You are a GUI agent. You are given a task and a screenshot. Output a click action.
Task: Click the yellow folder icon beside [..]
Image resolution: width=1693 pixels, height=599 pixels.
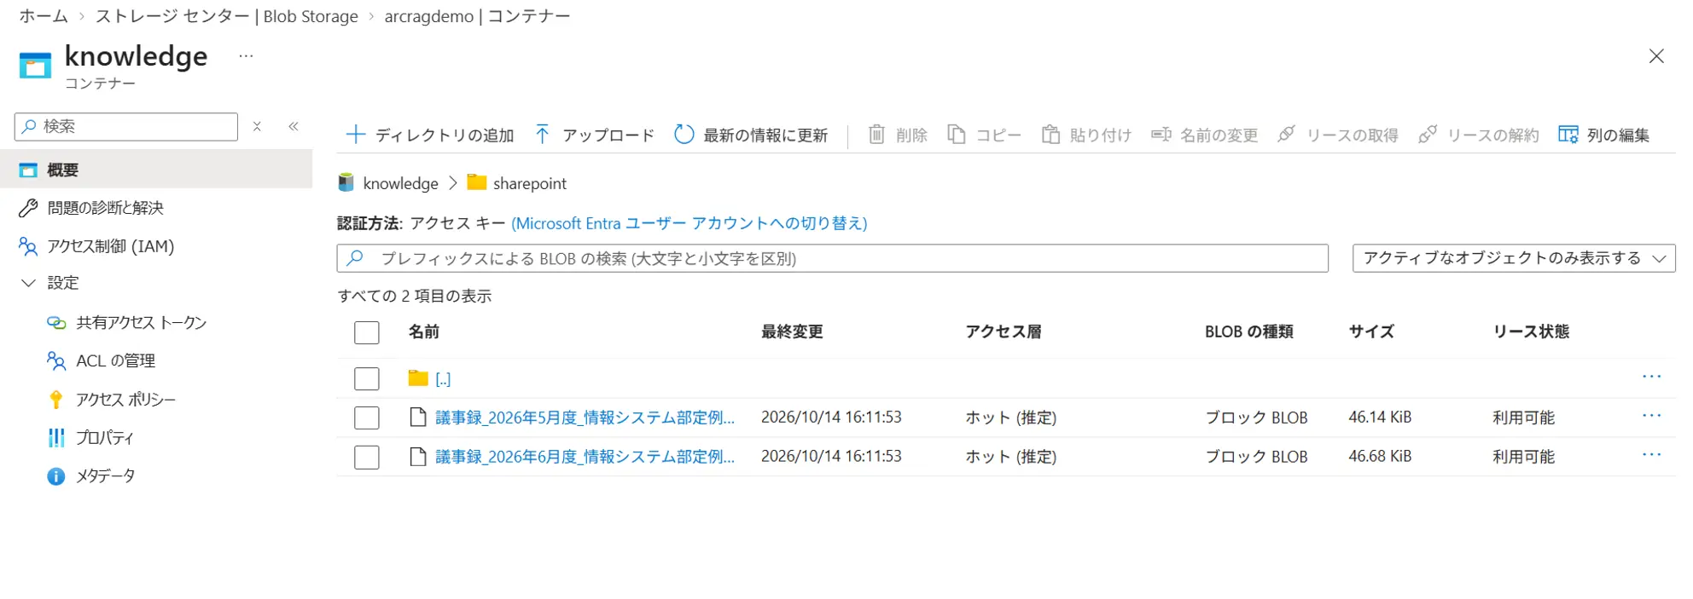(x=418, y=377)
